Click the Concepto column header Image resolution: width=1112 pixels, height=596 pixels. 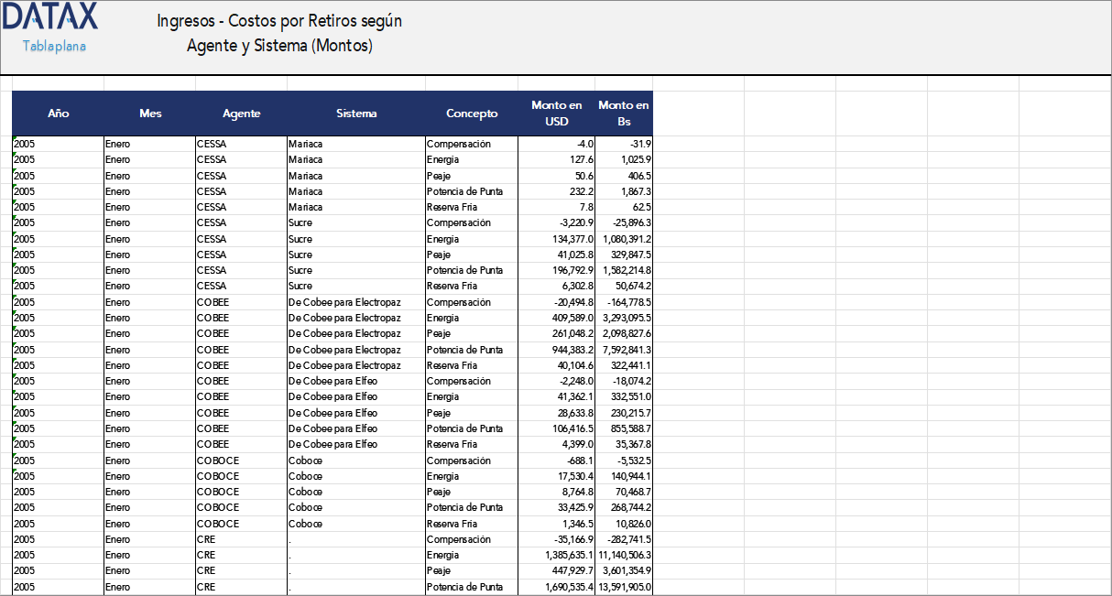tap(472, 114)
